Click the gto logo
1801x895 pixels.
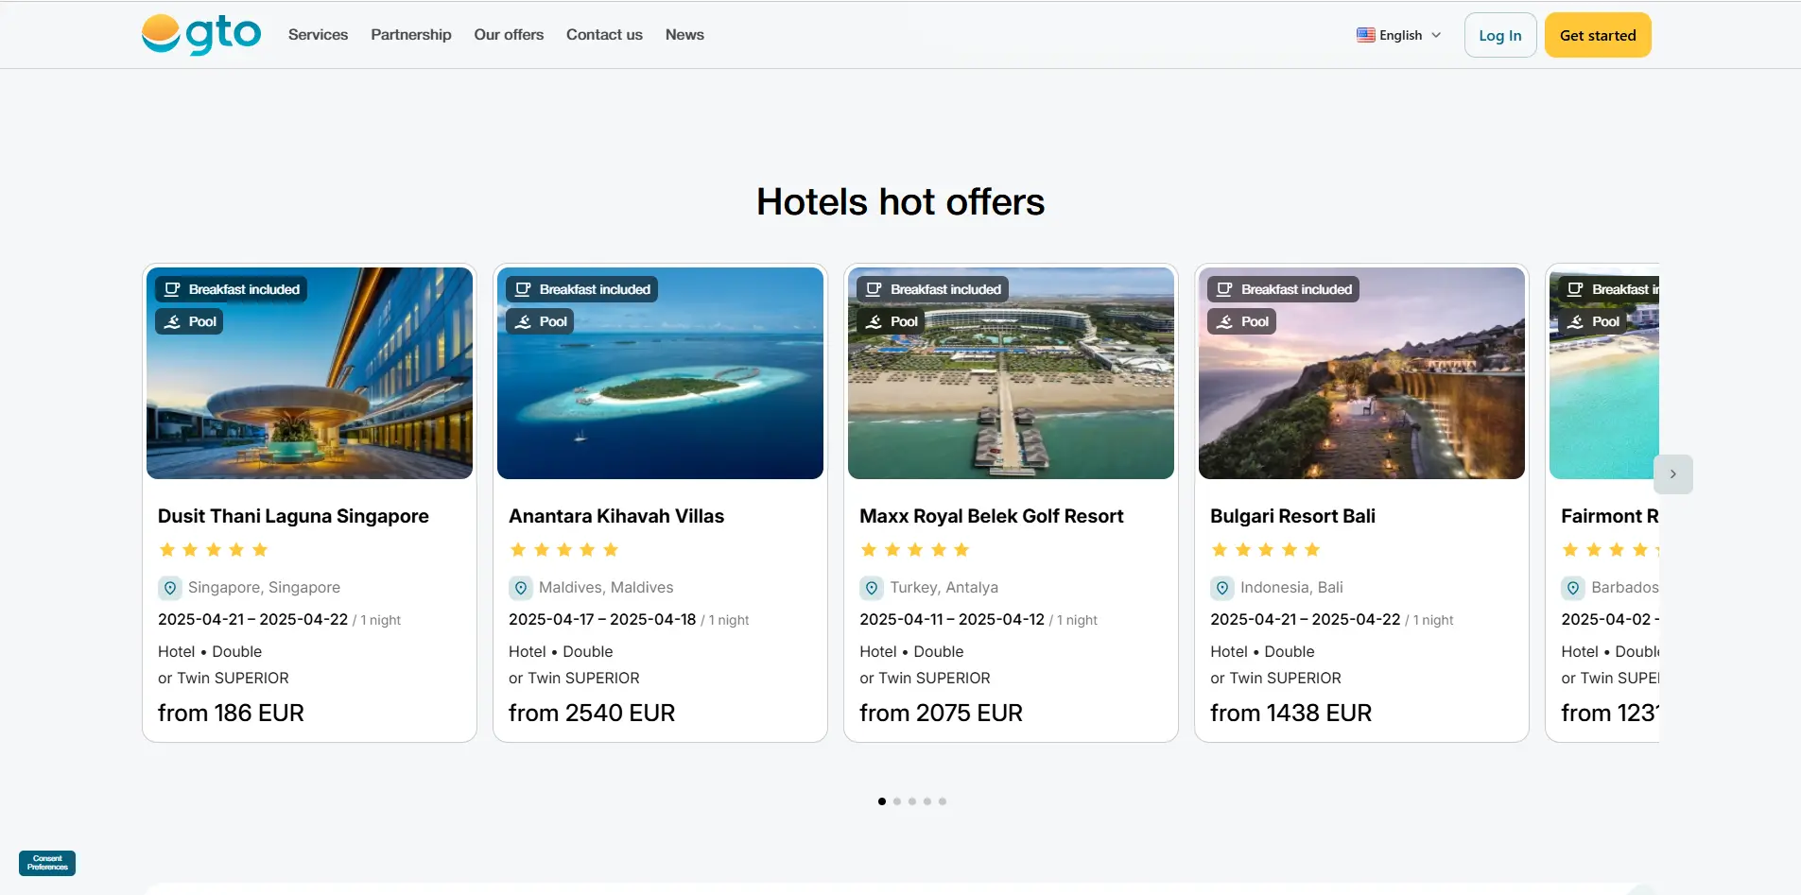[x=199, y=34]
